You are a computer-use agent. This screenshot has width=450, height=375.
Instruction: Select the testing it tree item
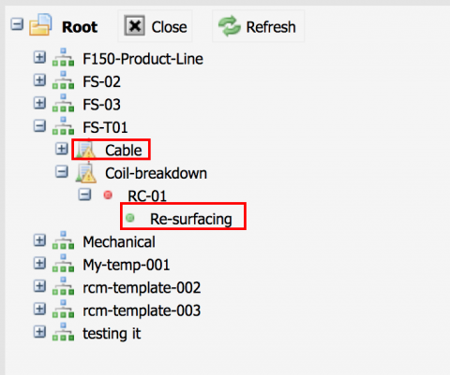coord(112,334)
